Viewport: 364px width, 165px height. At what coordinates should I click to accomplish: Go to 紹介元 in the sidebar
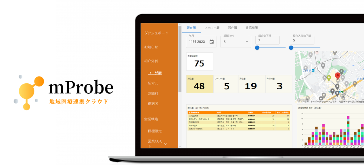coord(153,83)
